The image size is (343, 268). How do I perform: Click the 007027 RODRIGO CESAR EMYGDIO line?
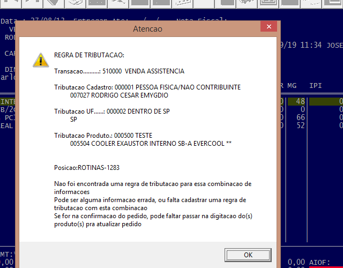(119, 95)
